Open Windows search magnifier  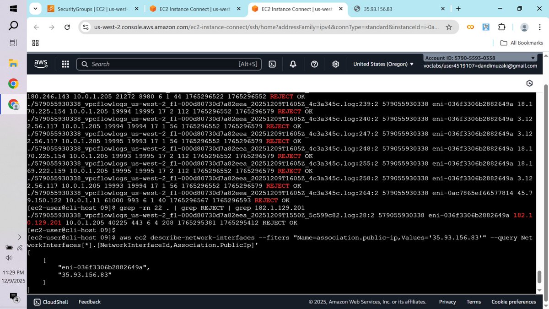coord(13,26)
